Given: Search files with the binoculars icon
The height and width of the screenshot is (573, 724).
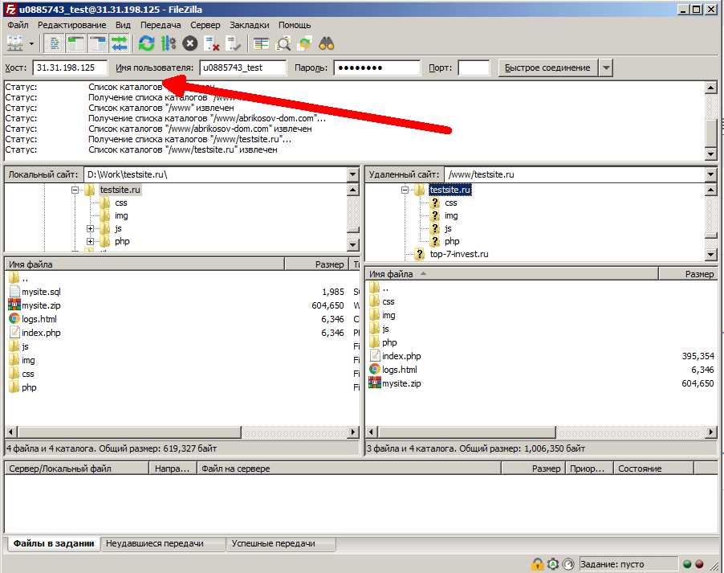Looking at the screenshot, I should [x=327, y=43].
